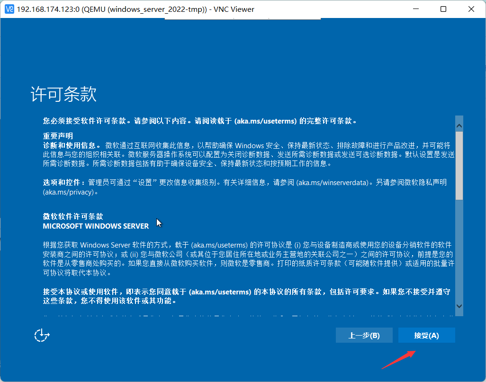
Task: Click the 选项和控件 label text
Action: point(62,183)
